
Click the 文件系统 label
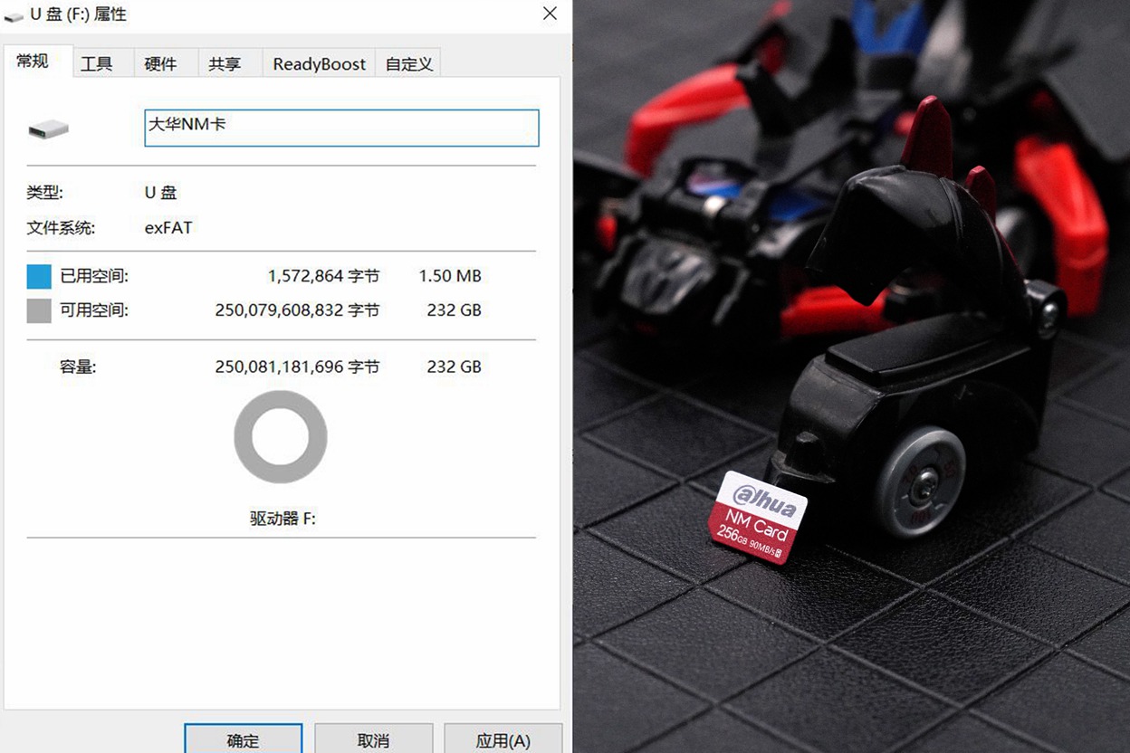[x=61, y=228]
